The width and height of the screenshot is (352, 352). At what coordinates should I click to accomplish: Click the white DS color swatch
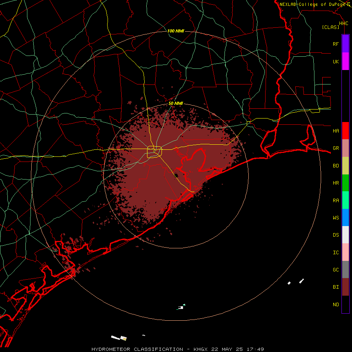(x=345, y=235)
